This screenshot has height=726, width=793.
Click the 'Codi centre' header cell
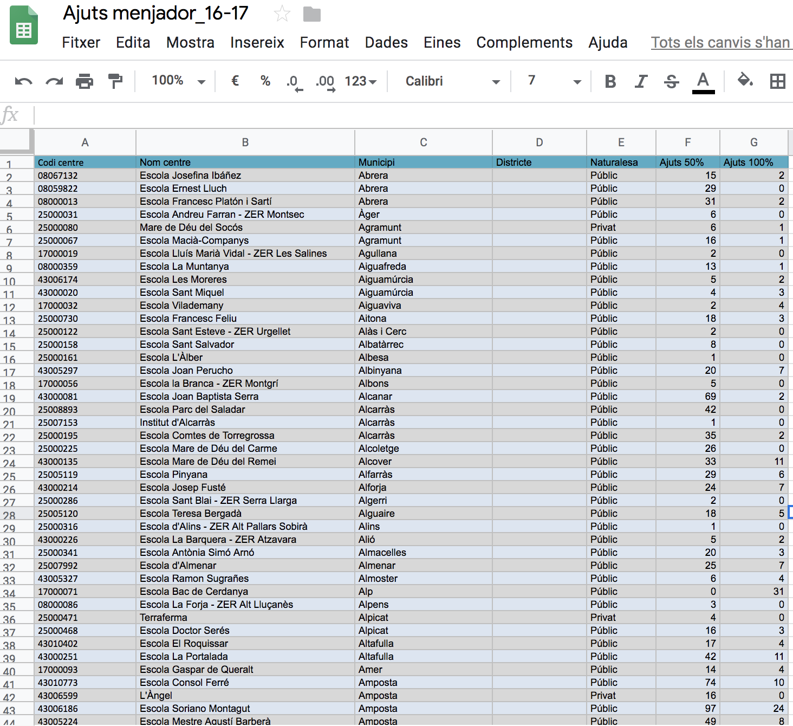[x=85, y=162]
